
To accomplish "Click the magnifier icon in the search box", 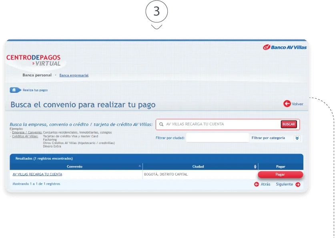I will coord(161,124).
